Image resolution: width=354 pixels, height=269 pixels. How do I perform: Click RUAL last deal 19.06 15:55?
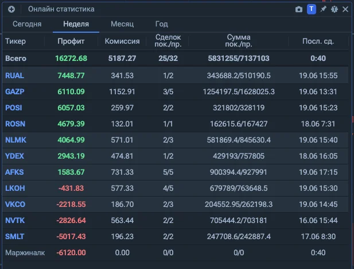318,75
